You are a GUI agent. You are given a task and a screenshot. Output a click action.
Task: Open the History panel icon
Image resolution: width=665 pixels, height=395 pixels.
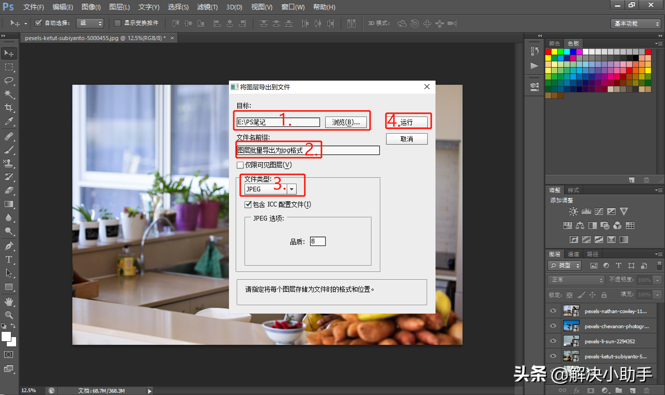point(534,51)
